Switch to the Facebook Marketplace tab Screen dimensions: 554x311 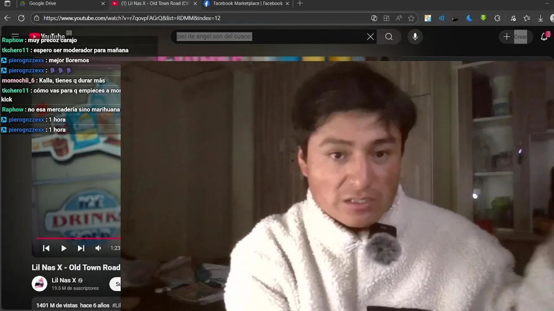coord(247,3)
